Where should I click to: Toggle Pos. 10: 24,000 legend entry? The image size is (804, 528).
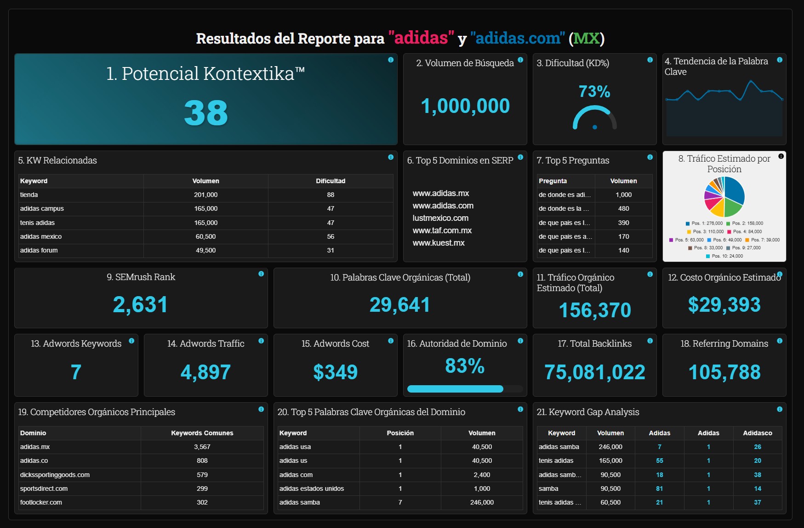pos(724,256)
